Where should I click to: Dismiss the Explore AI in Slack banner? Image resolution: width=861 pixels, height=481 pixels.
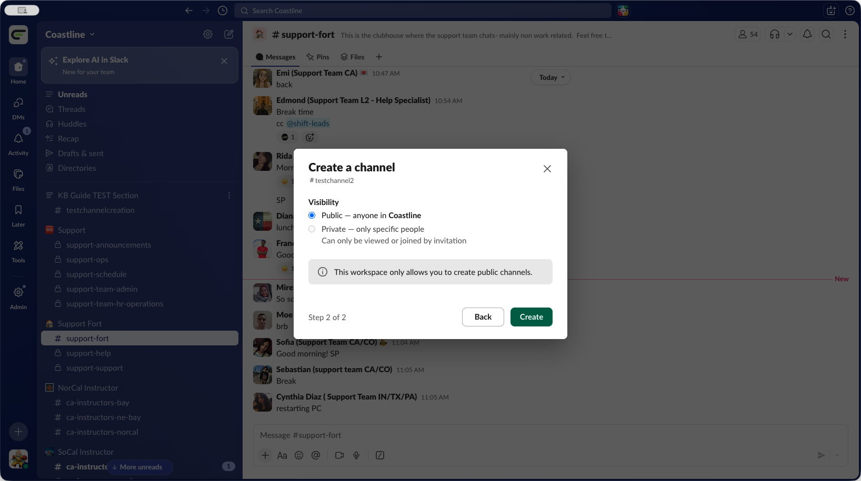pos(224,61)
